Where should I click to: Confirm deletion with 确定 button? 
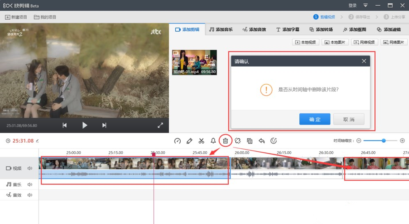coord(315,119)
